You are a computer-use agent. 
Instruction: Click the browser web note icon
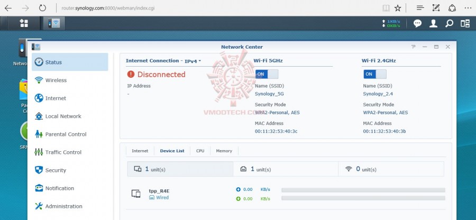436,8
